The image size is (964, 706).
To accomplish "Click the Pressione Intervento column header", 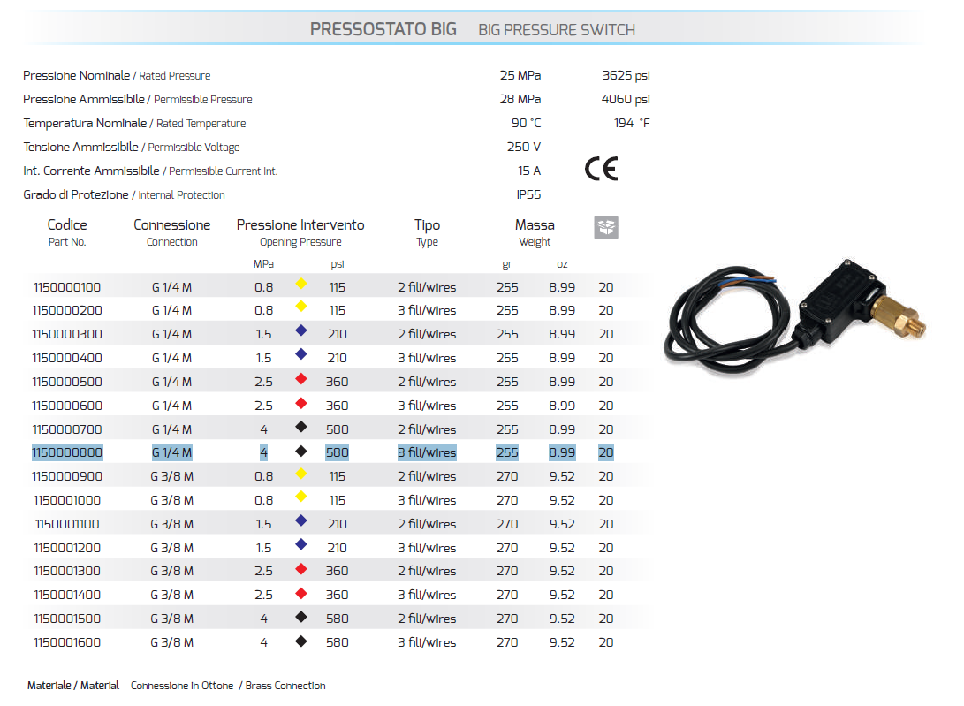I will [300, 225].
